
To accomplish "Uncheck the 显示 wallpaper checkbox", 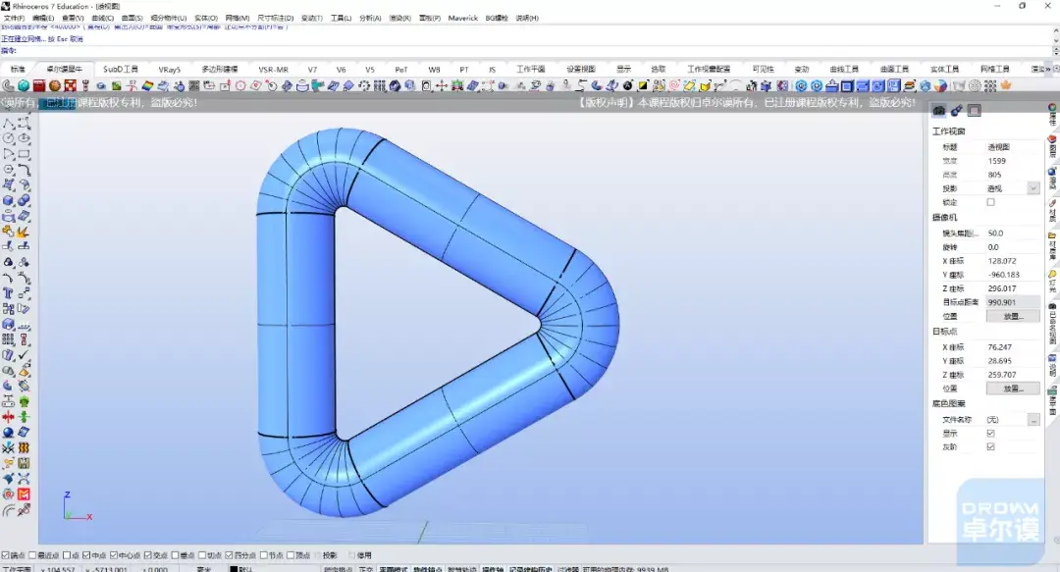I will tap(990, 433).
